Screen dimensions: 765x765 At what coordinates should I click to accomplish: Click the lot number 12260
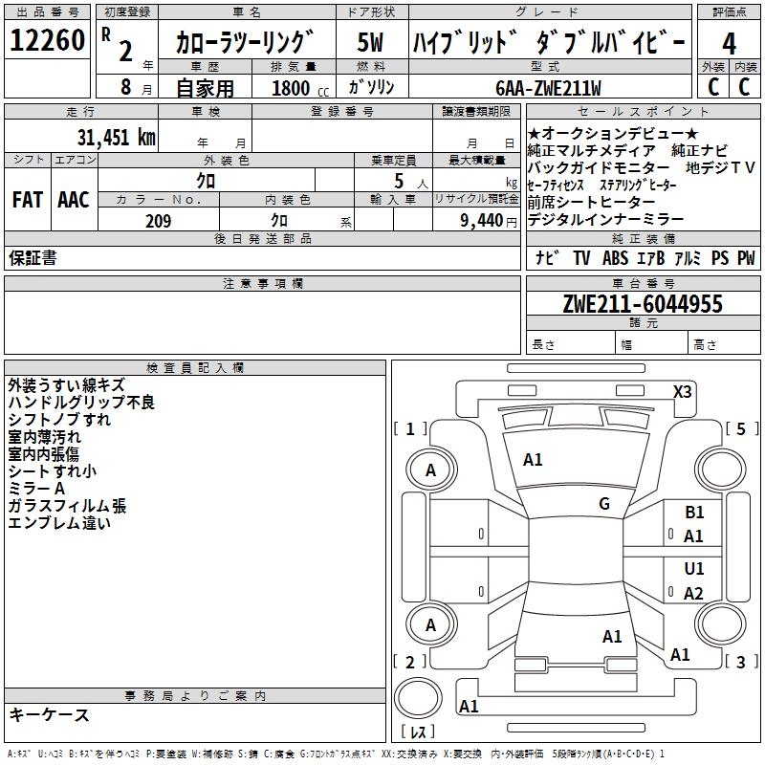point(47,42)
